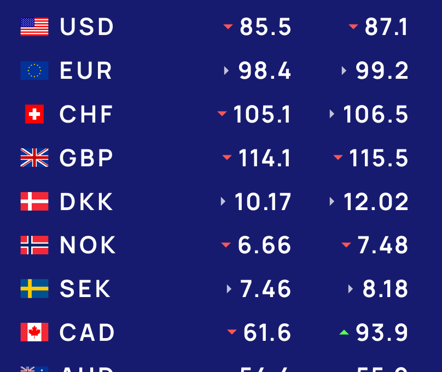Click the green up arrow beside 93.9
Viewport: 442px width, 372px height.
pyautogui.click(x=344, y=332)
